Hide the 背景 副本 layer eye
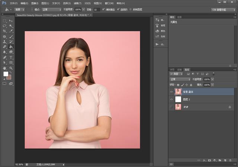This screenshot has height=167, width=238. [x=171, y=92]
